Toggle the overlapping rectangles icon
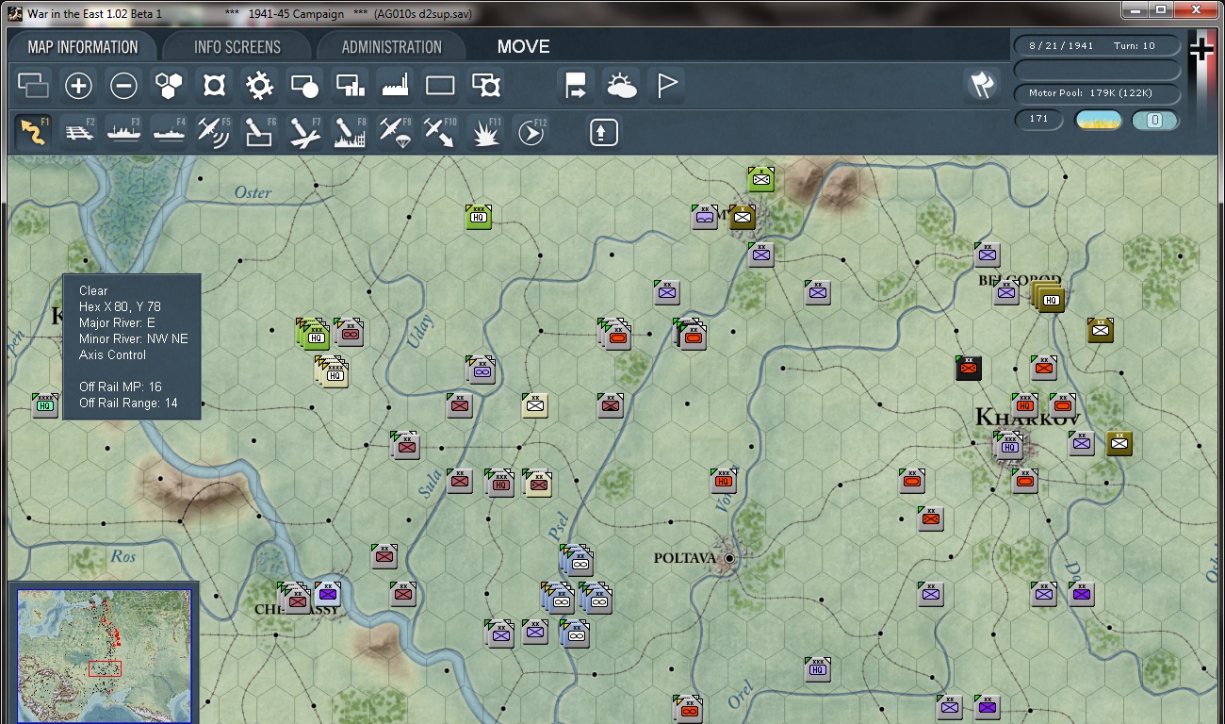1225x724 pixels. coord(33,87)
